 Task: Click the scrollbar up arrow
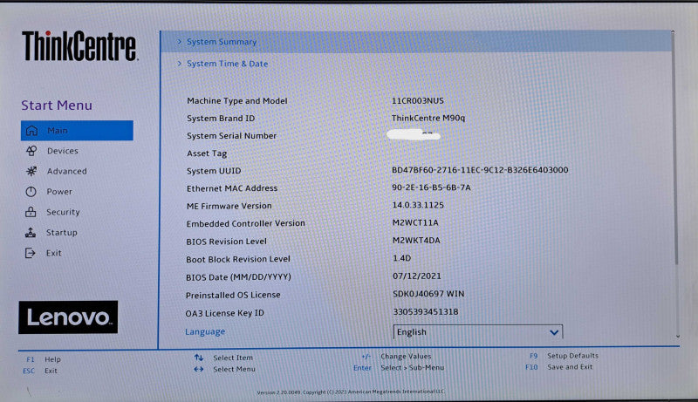pyautogui.click(x=673, y=32)
